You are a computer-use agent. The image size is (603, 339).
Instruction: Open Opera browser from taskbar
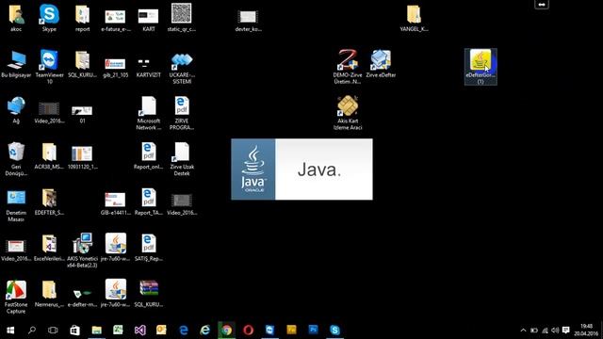pos(249,330)
